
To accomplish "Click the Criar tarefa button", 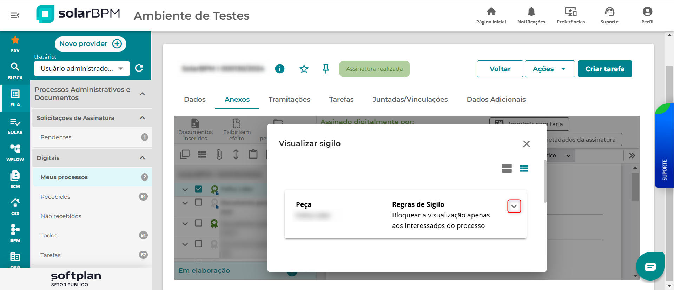I will click(x=604, y=69).
